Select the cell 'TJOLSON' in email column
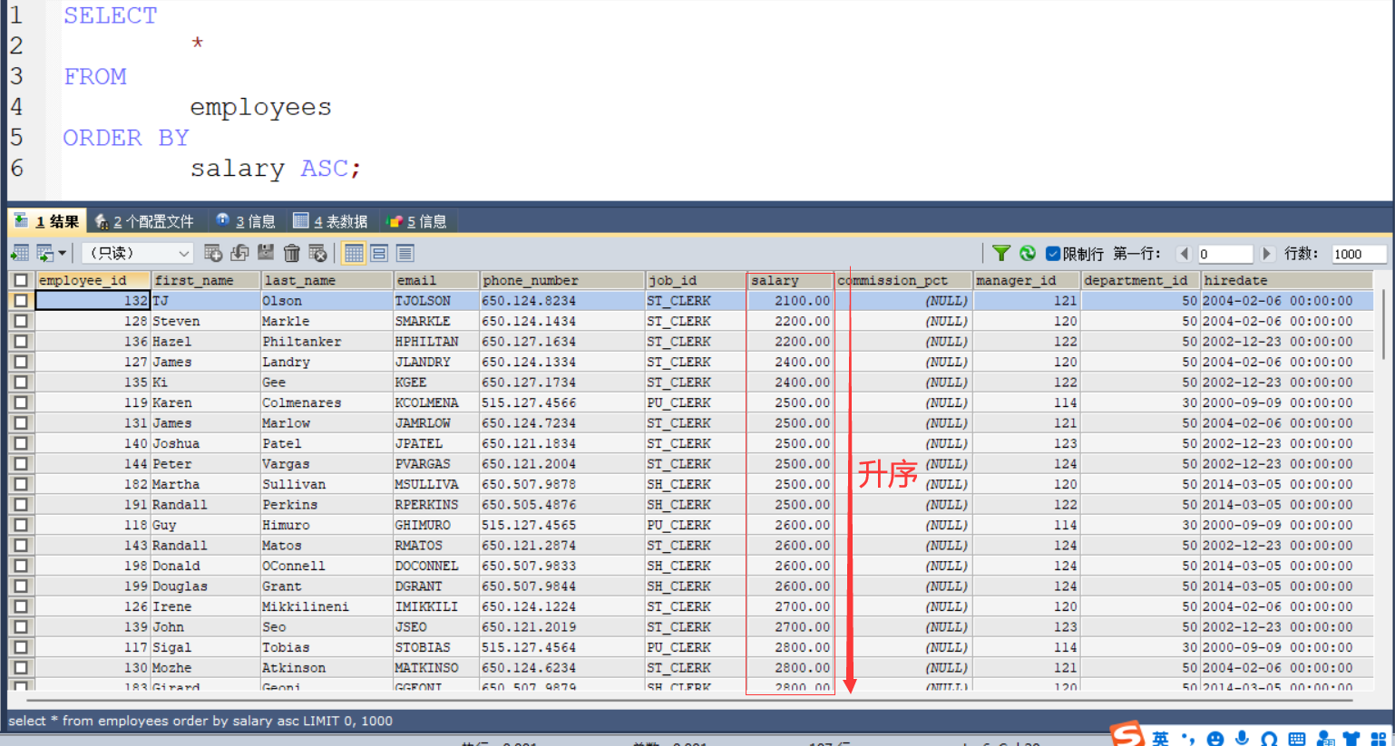This screenshot has height=746, width=1395. coord(435,300)
